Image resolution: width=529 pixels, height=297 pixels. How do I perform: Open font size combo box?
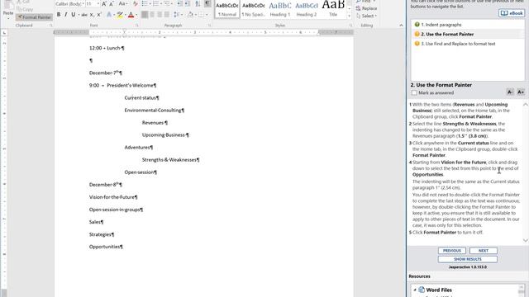click(92, 4)
